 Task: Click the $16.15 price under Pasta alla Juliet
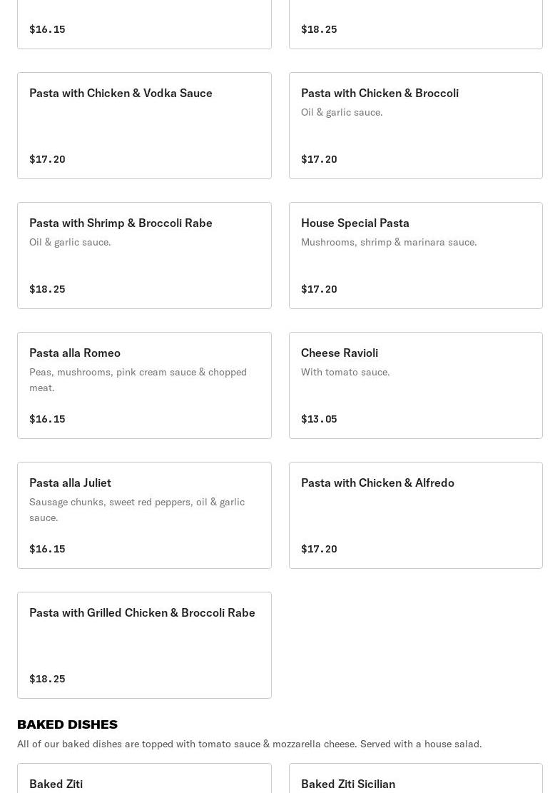click(x=47, y=549)
